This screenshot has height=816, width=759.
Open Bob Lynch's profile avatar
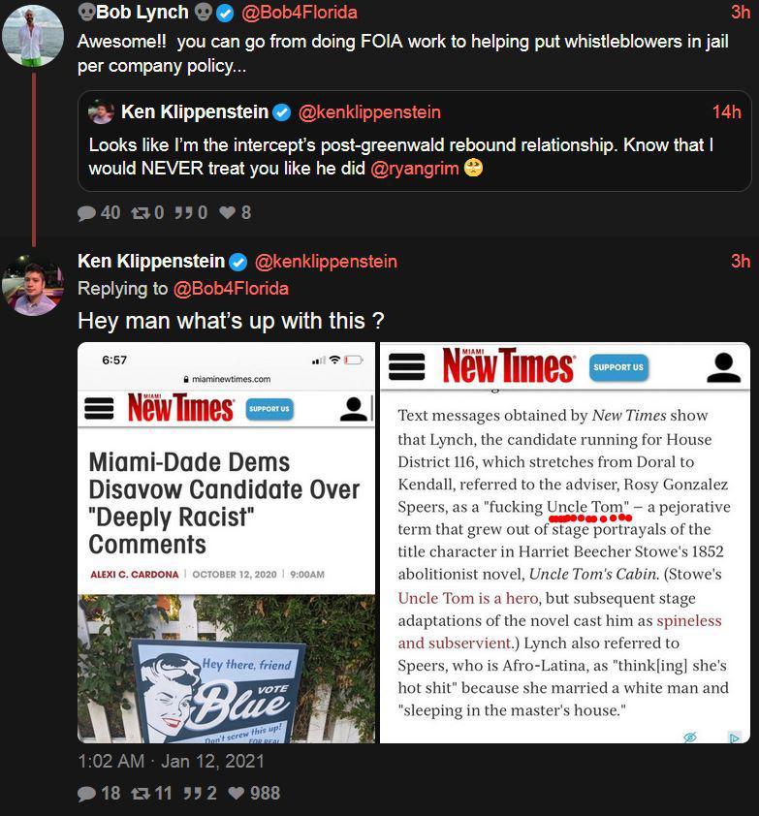pyautogui.click(x=33, y=35)
